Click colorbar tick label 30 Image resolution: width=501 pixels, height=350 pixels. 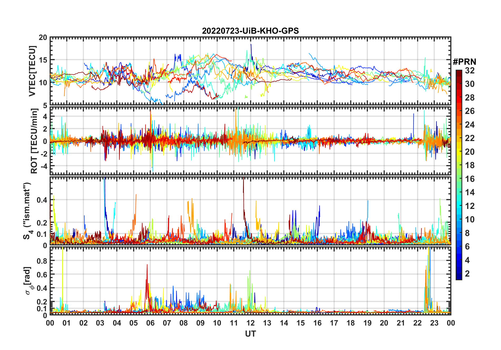point(470,84)
